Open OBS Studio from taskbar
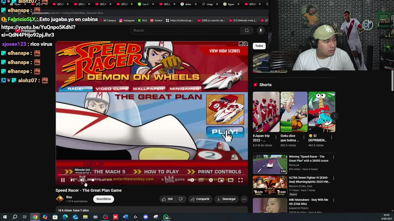394x221 pixels. (106, 217)
